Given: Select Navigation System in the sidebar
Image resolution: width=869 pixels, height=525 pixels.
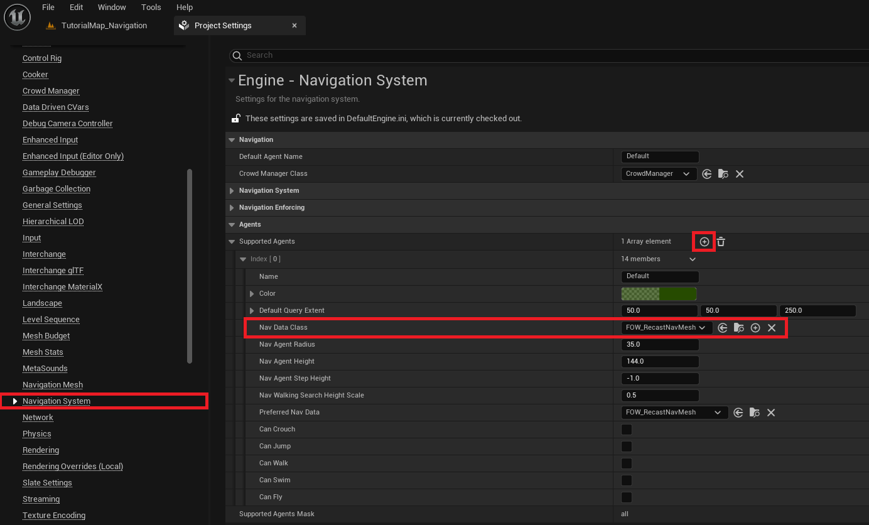Looking at the screenshot, I should click(x=57, y=401).
